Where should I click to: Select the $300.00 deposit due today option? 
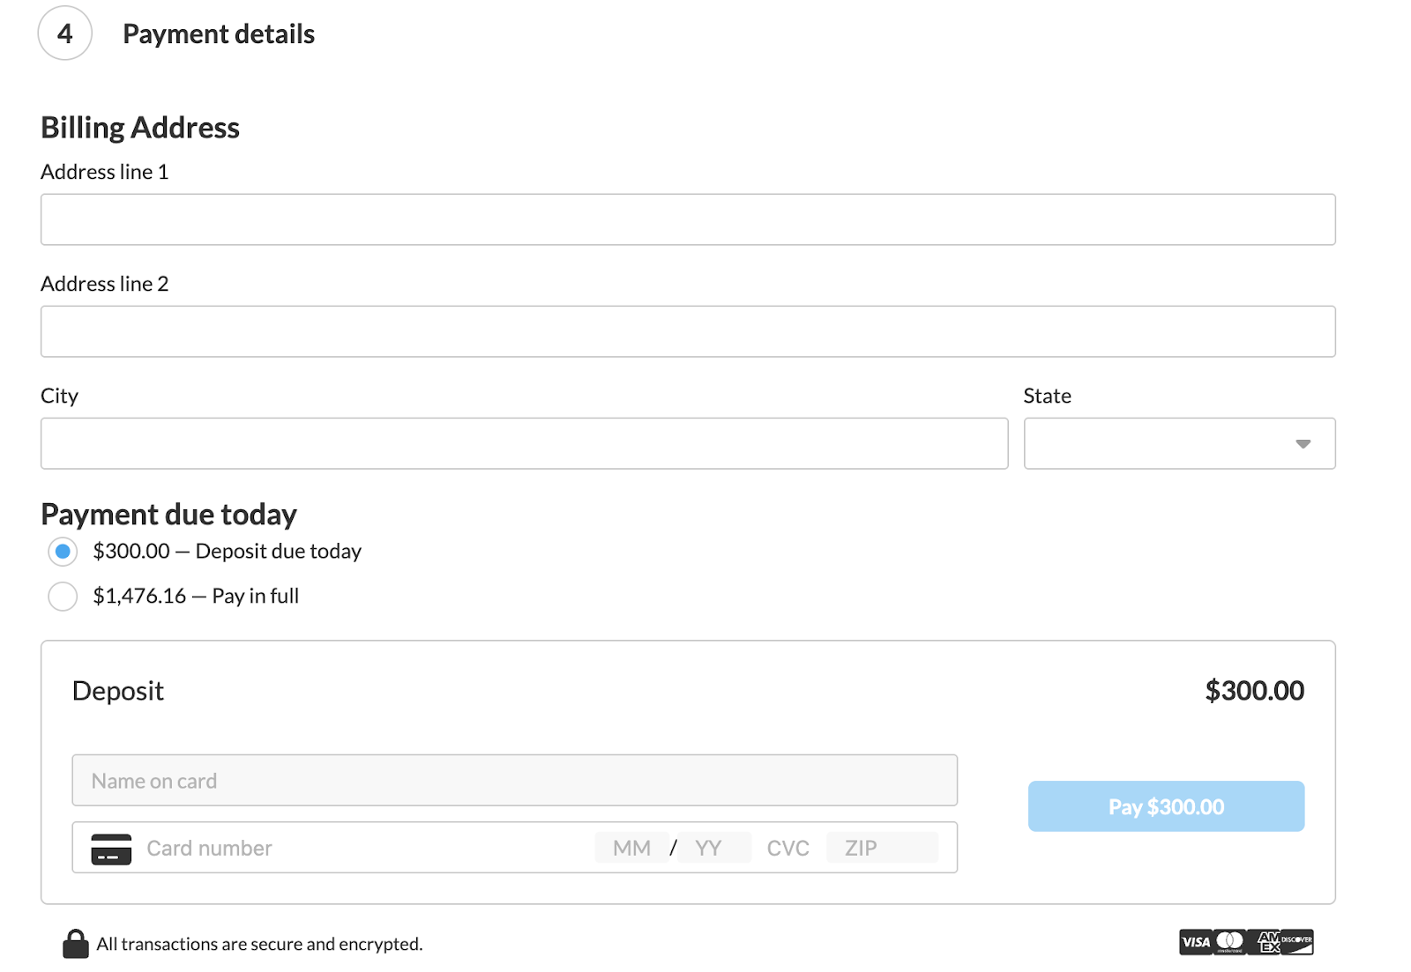tap(63, 552)
